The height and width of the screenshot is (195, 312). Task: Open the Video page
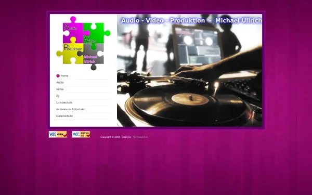point(83,89)
